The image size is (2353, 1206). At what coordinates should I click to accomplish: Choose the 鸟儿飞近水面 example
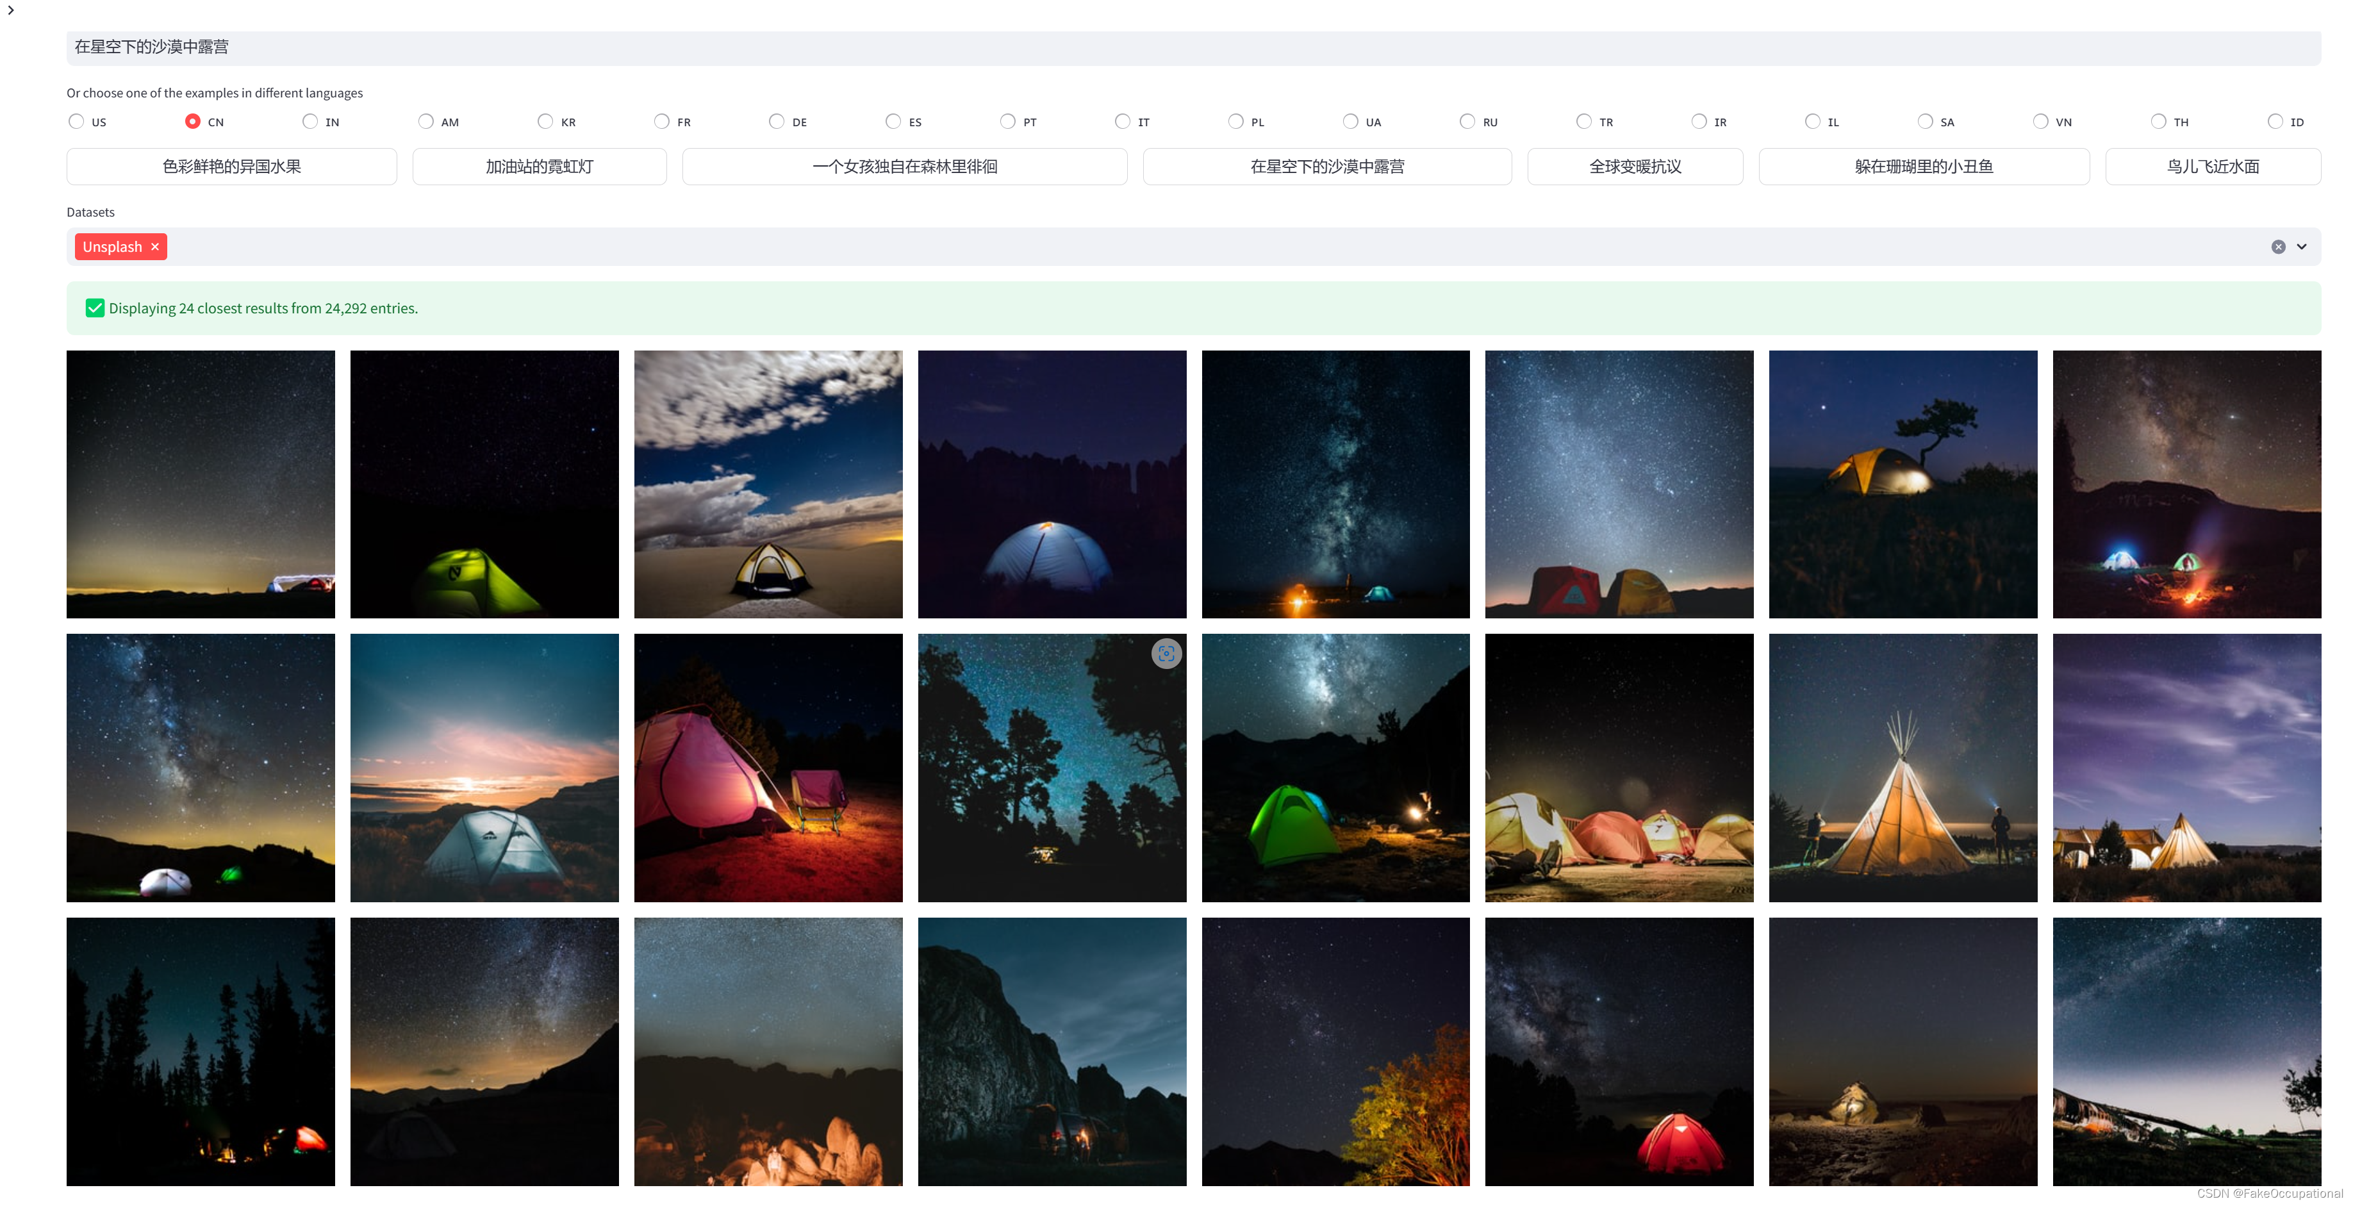tap(2212, 166)
